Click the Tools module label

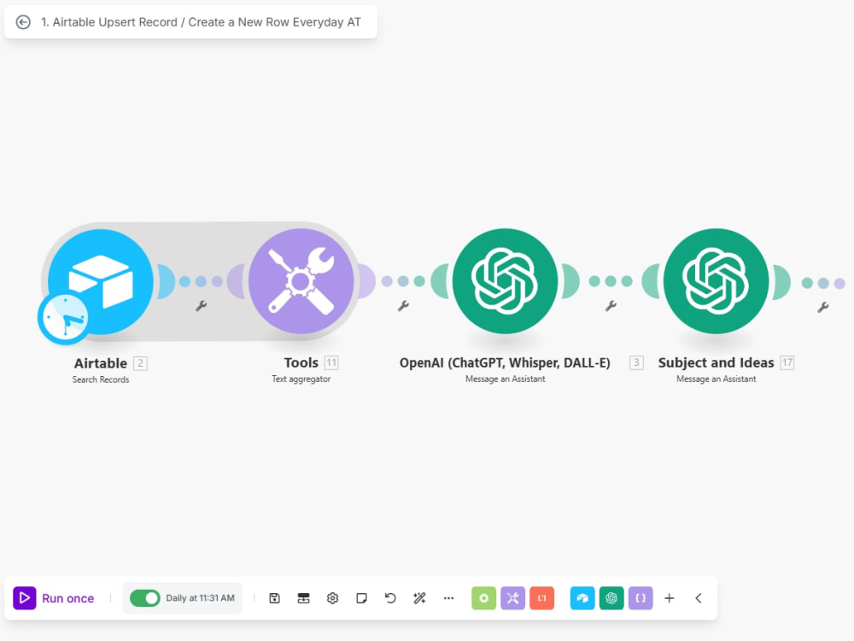tap(301, 363)
